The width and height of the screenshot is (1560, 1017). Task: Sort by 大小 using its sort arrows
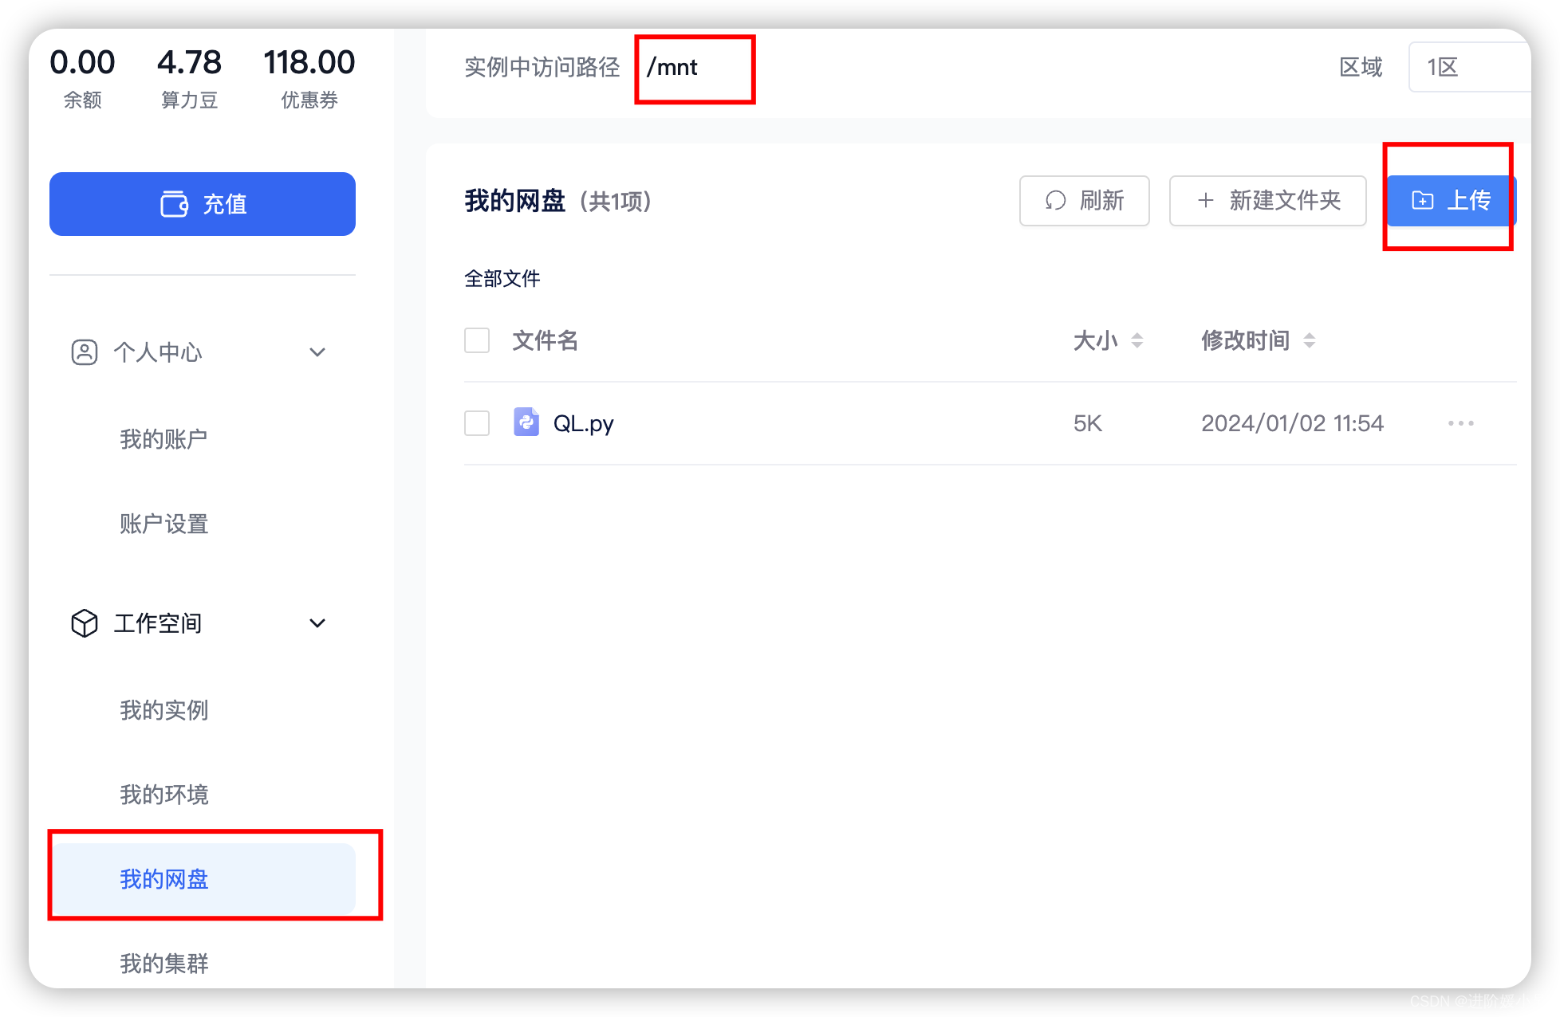[x=1137, y=340]
